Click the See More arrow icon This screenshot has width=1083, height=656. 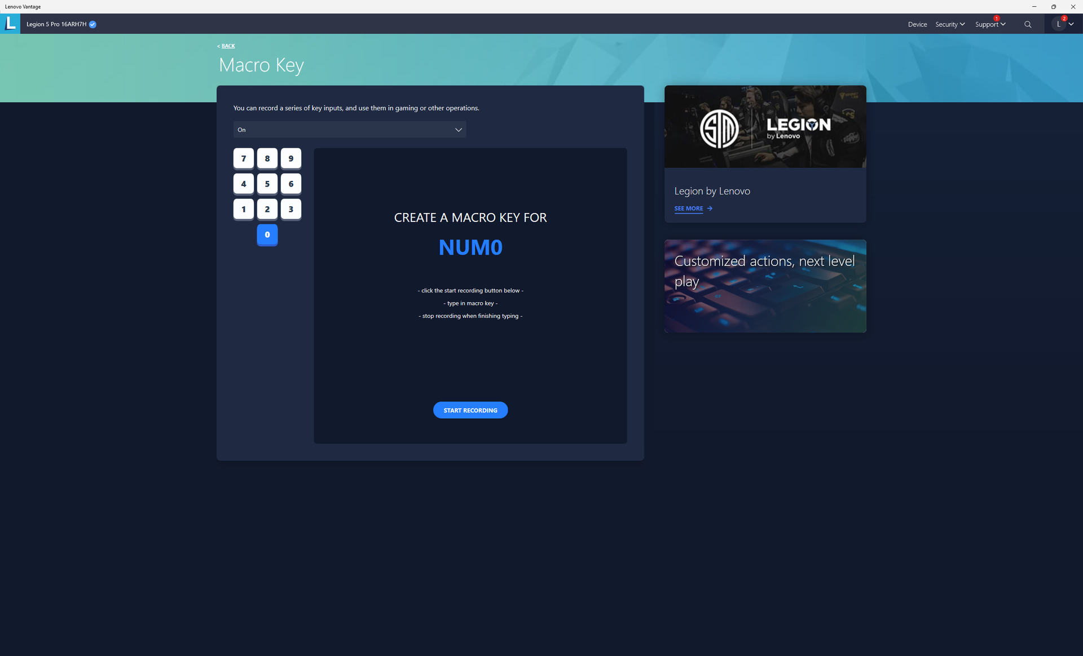tap(710, 209)
